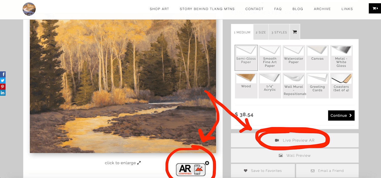Open Wall Preview
Screen dimensions: 381x178
point(295,155)
